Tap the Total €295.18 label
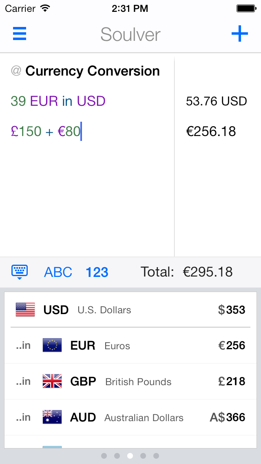This screenshot has width=261, height=464. (187, 272)
